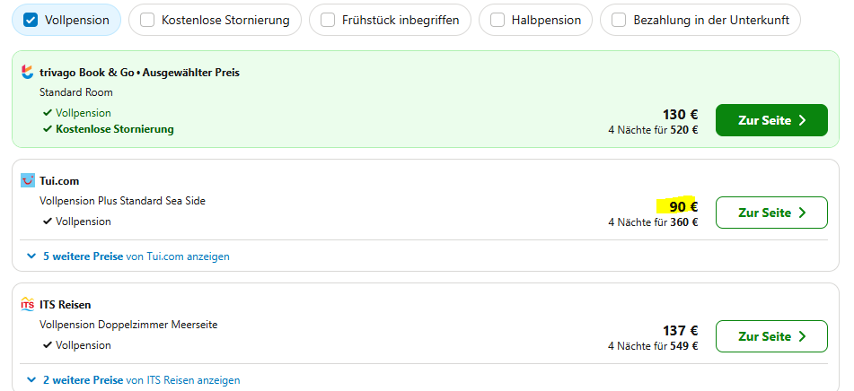Expand 5 weitere Preise von Tui.com
Viewport: 854px width, 391px height.
pyautogui.click(x=136, y=256)
